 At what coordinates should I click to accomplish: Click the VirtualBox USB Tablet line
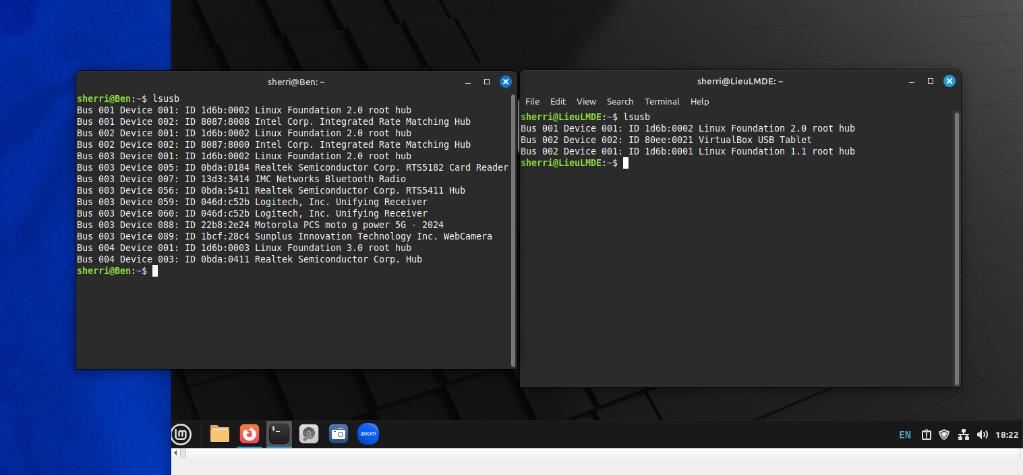(666, 140)
